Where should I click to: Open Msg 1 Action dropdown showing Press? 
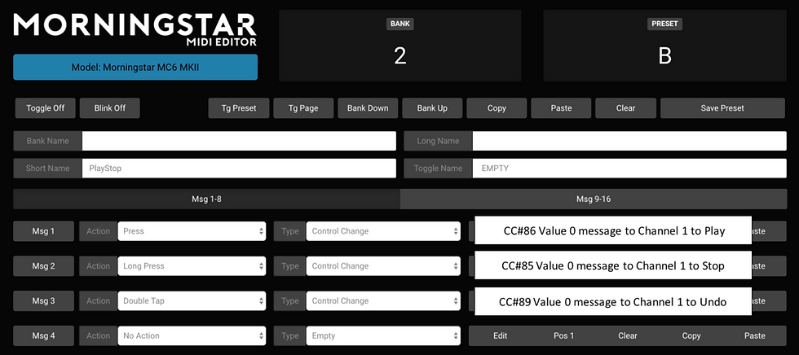[x=192, y=231]
